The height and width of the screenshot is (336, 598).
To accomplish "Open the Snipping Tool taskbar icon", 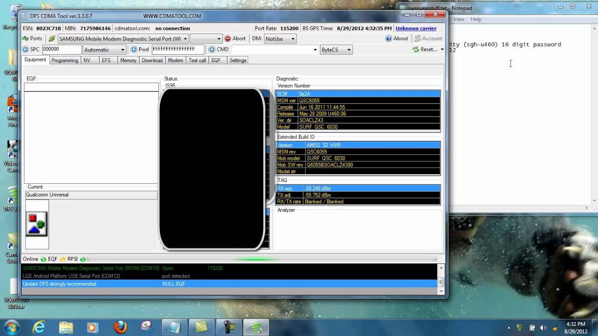I will coord(147,327).
